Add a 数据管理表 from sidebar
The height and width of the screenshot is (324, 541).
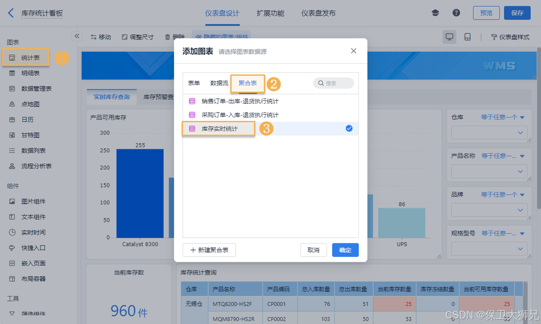point(31,88)
